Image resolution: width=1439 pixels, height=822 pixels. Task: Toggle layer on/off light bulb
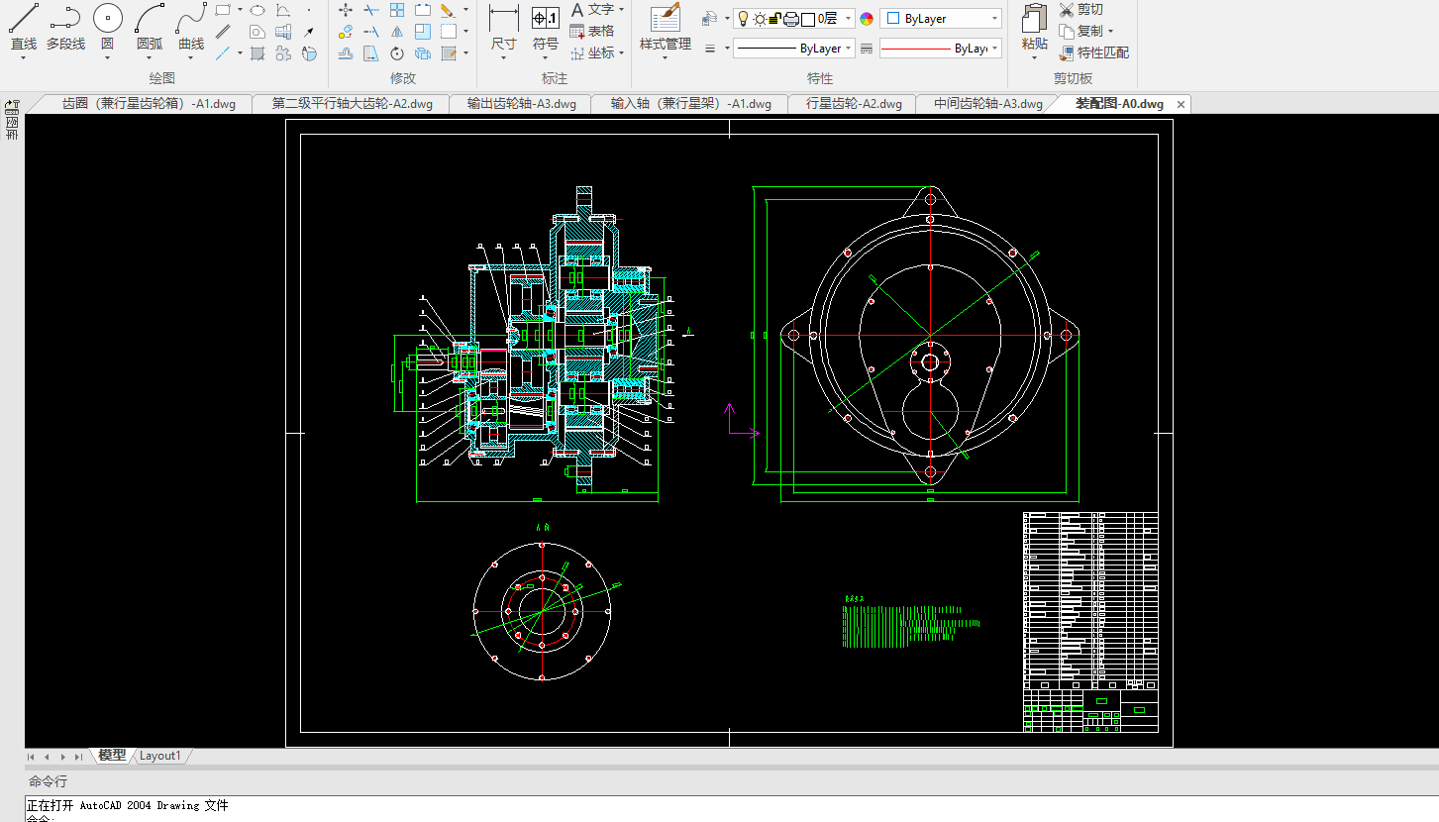pyautogui.click(x=743, y=18)
